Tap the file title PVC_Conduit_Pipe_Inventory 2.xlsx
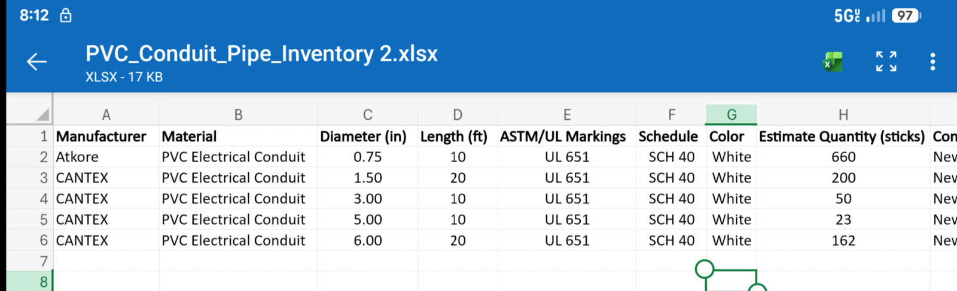The height and width of the screenshot is (291, 957). (261, 54)
